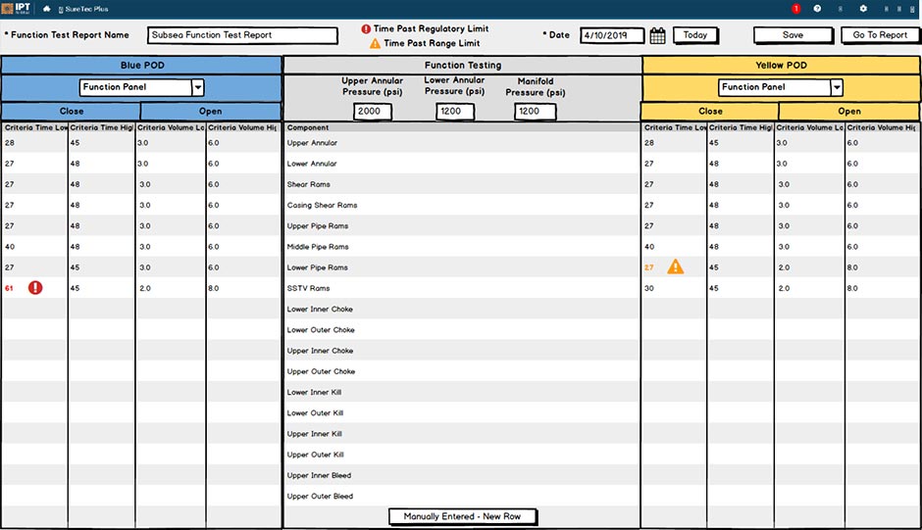Click the Upper Annular Pressure input field

point(373,112)
